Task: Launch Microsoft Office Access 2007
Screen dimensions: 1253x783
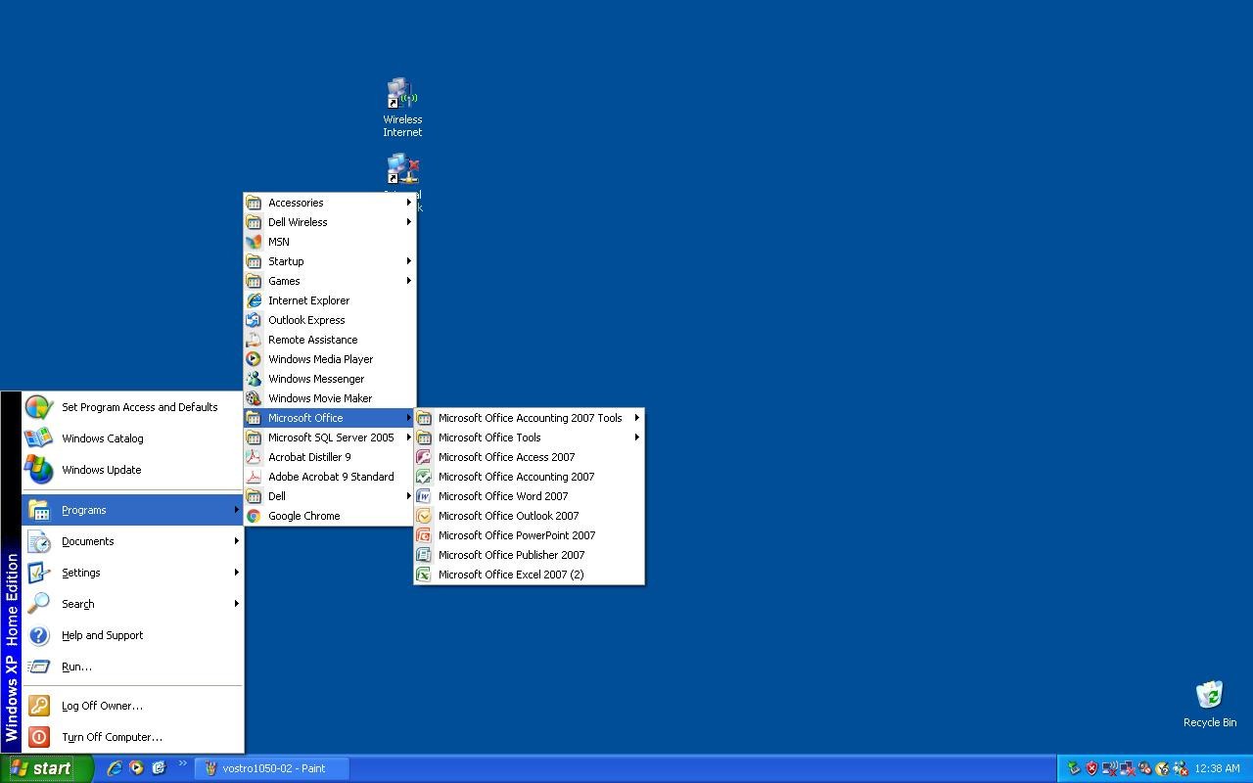Action: (529, 457)
